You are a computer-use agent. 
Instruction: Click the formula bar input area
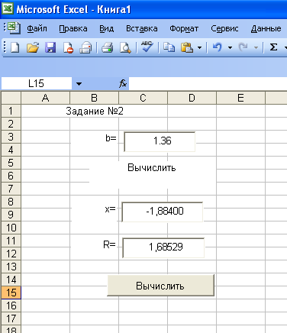click(x=208, y=83)
